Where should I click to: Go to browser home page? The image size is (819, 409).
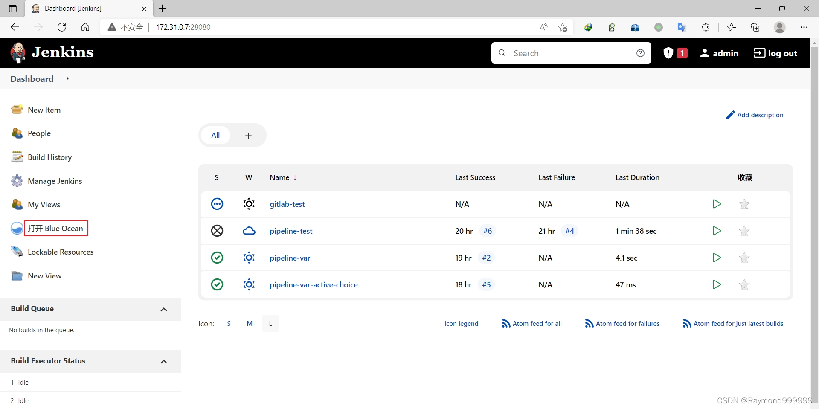[85, 27]
